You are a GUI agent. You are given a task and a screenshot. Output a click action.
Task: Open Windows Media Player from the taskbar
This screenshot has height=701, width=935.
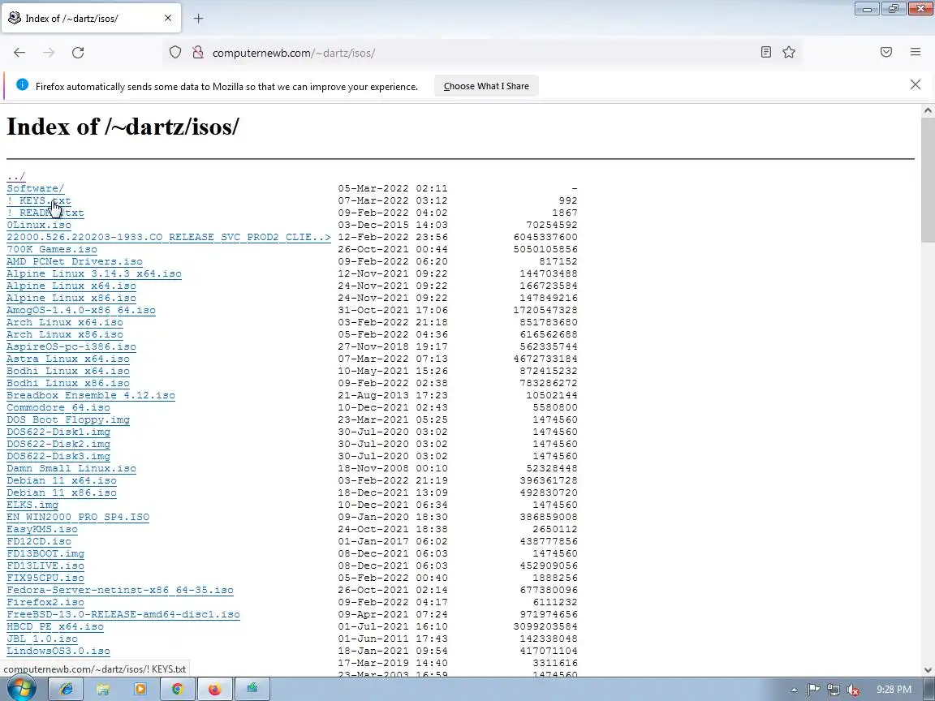140,689
